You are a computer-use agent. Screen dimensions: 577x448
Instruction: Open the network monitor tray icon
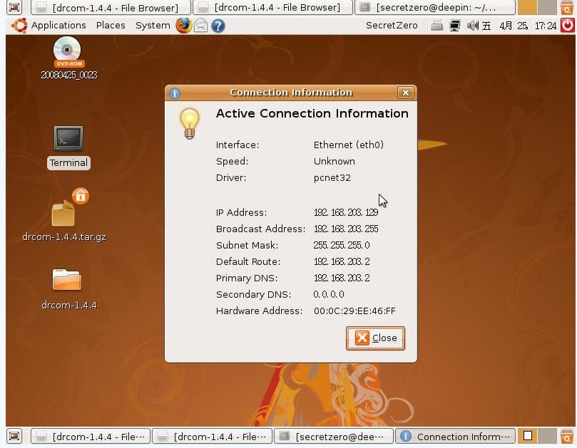pyautogui.click(x=455, y=26)
